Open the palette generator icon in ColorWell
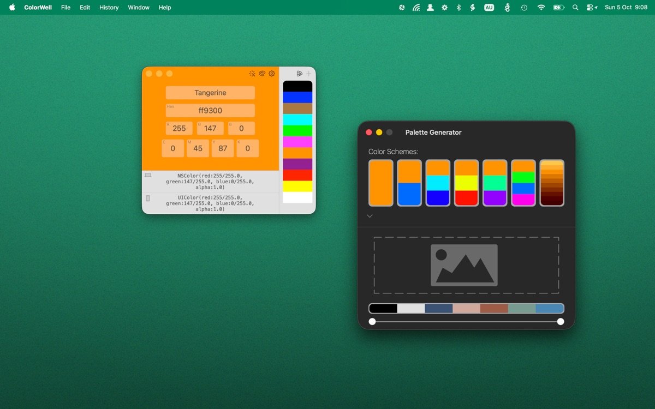The image size is (655, 409). click(262, 74)
